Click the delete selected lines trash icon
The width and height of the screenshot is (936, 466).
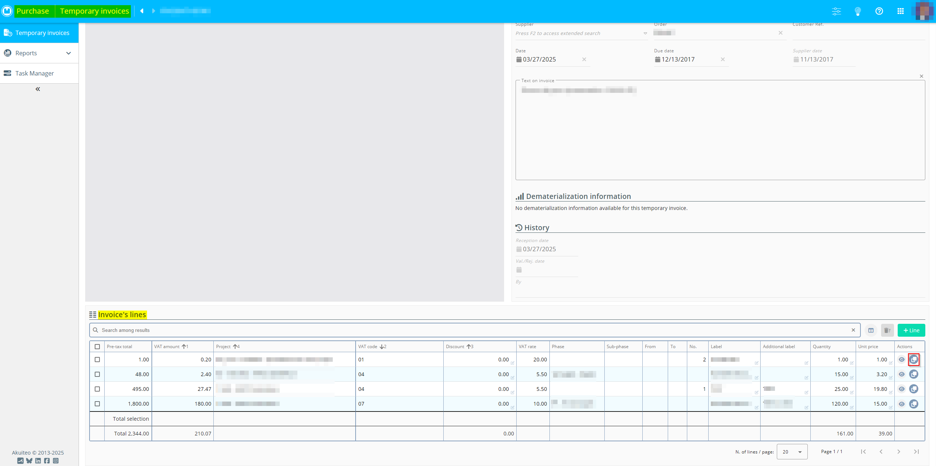[x=887, y=330]
